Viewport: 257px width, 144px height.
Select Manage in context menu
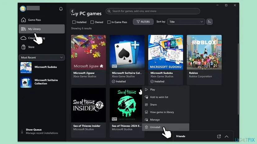pos(165,120)
